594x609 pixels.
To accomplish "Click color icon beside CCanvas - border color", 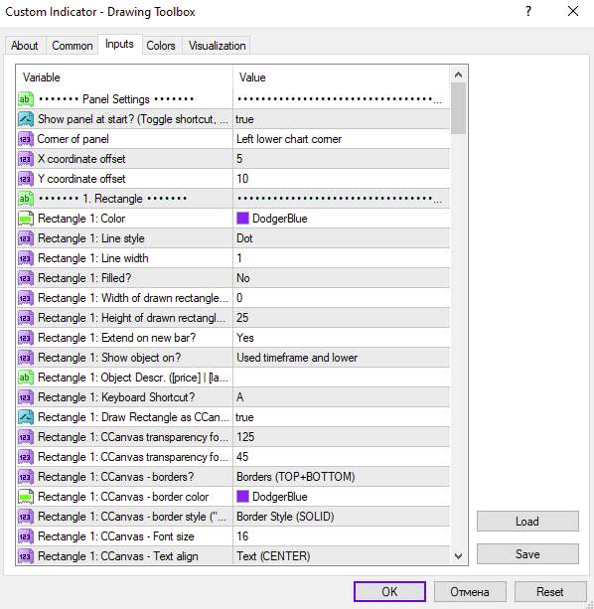I will (26, 497).
